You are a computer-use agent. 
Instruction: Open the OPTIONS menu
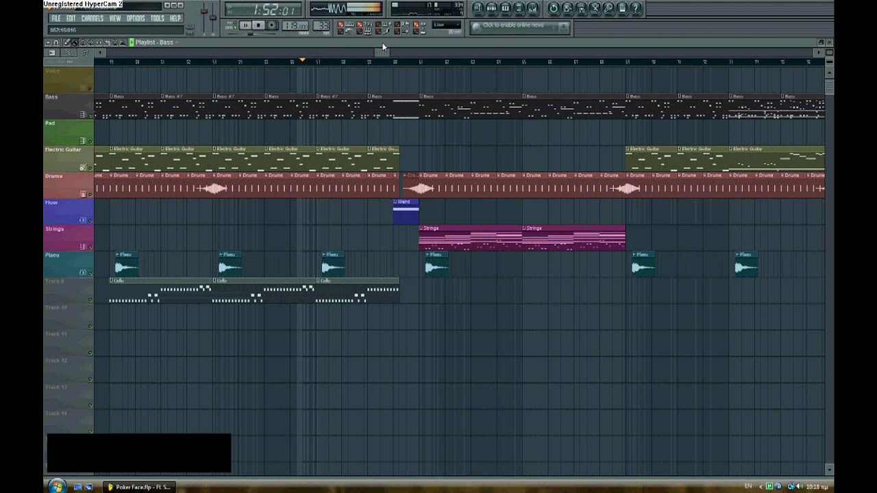point(136,18)
